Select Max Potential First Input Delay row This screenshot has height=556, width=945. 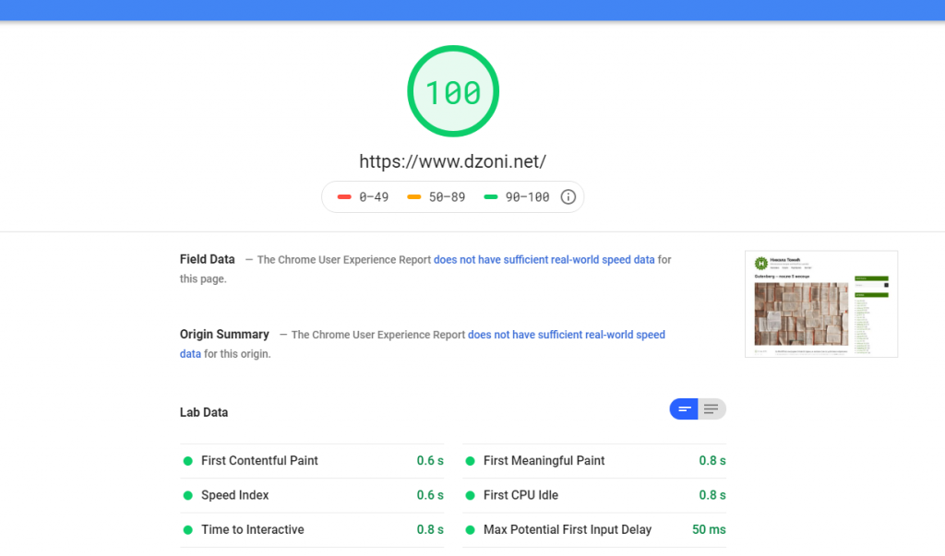(594, 529)
